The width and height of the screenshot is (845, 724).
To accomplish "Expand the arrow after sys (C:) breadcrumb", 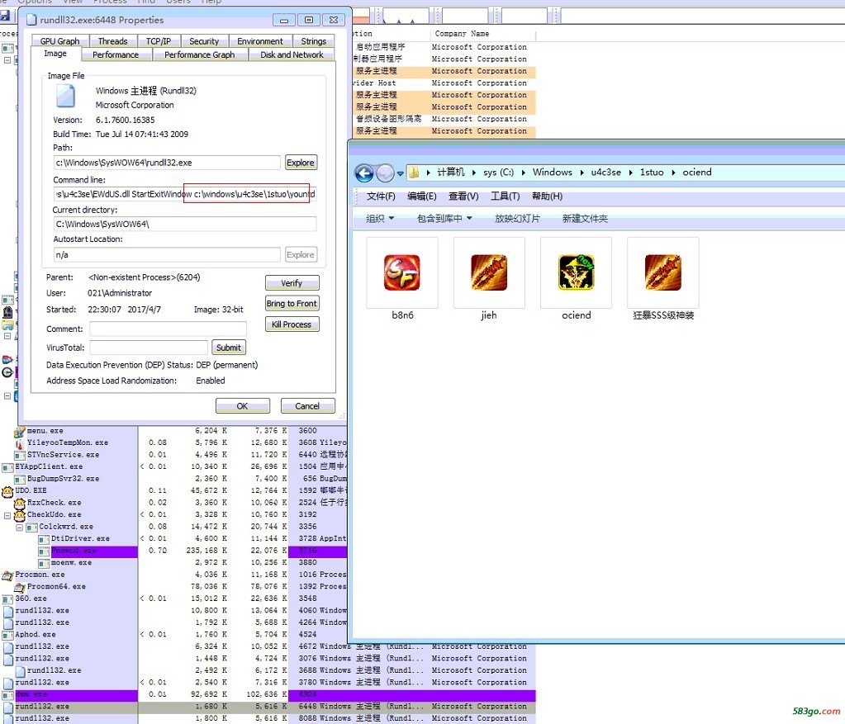I will pyautogui.click(x=524, y=173).
